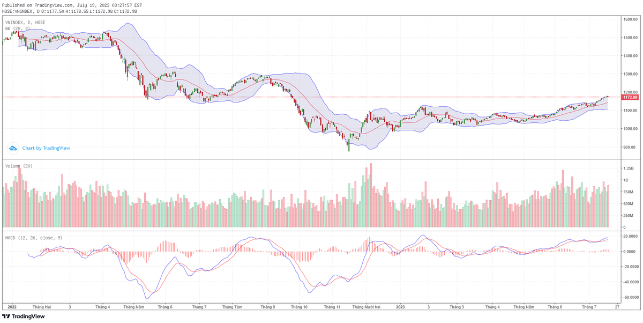Click the 'Tháng Tám' time axis label
643x323 pixels.
231,307
